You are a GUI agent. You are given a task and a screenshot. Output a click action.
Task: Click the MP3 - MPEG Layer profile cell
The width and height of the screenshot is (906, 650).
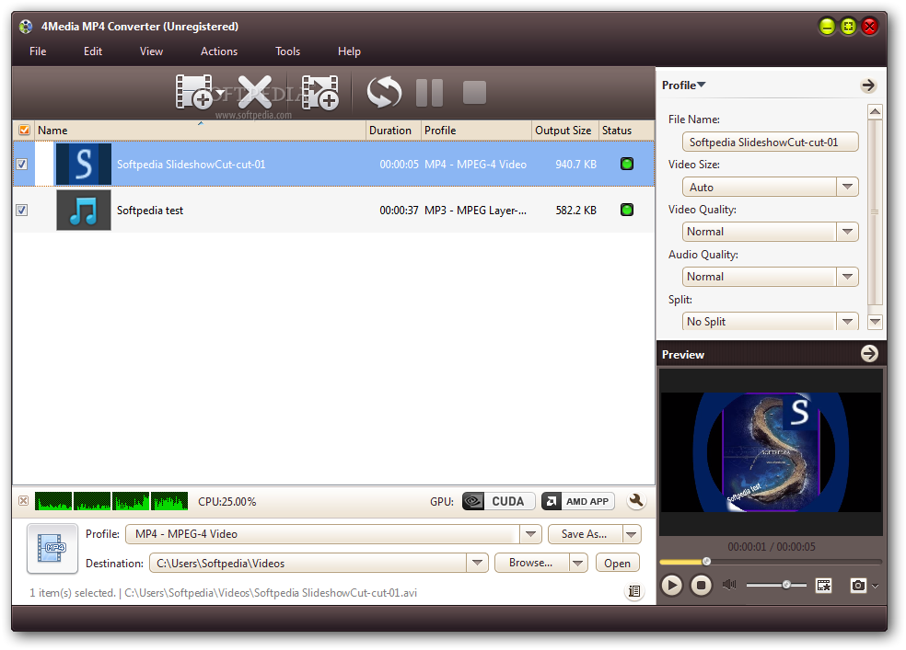[475, 211]
